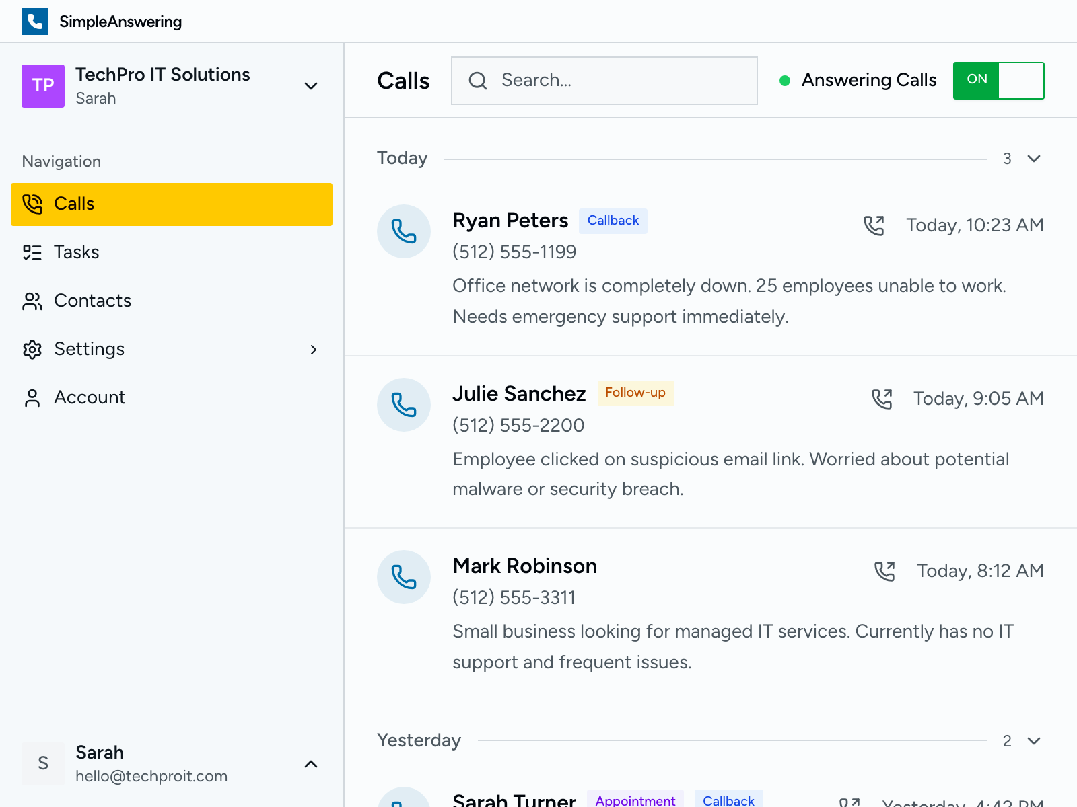
Task: Select the Calls navigation icon
Action: pyautogui.click(x=32, y=204)
